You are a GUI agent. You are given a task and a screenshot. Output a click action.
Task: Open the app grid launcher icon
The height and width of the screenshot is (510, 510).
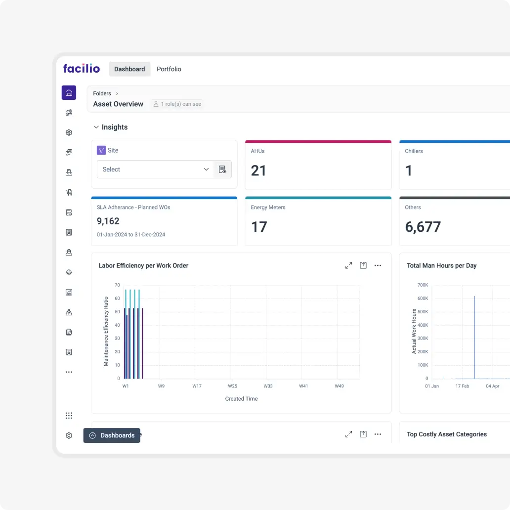point(69,416)
